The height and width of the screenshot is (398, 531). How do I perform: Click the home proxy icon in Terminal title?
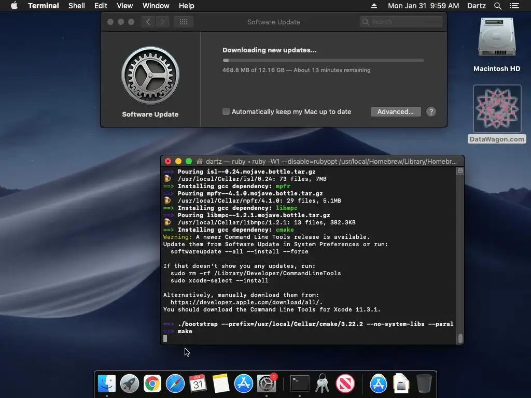pos(200,162)
